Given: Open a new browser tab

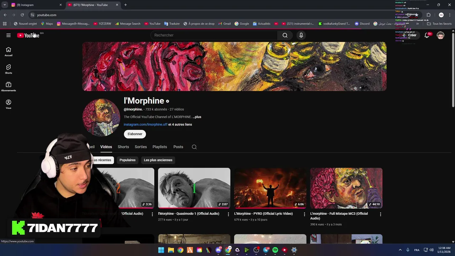Looking at the screenshot, I should (125, 5).
